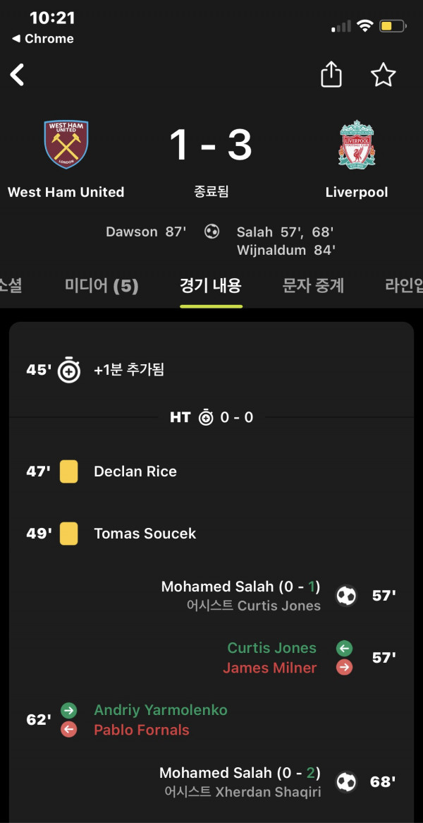
Task: Tap Tomas Soucek's yellow card icon
Action: [x=68, y=534]
